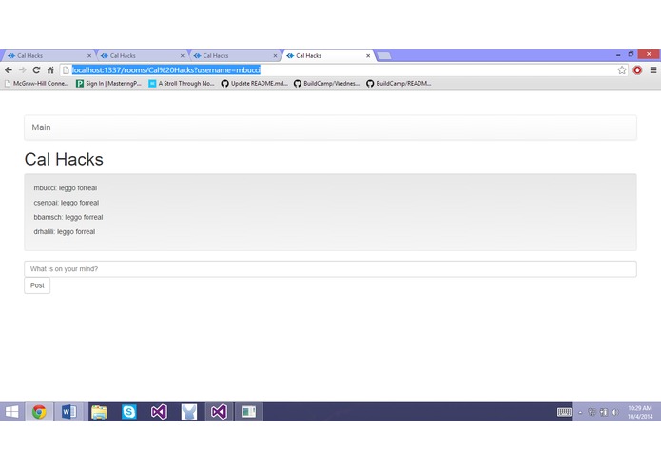Go back using the browser back arrow

click(9, 70)
